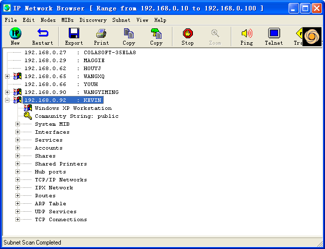Select the 192.168.0.66 YOUH row
Image resolution: width=325 pixels, height=249 pixels.
[x=61, y=84]
